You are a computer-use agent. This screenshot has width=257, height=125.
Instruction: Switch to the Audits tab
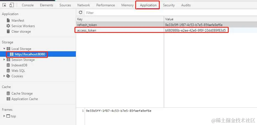click(x=186, y=5)
